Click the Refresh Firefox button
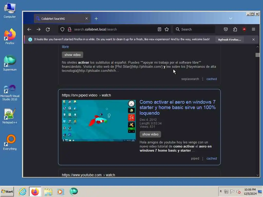Viewport: 263px width, 197px height. 229,40
